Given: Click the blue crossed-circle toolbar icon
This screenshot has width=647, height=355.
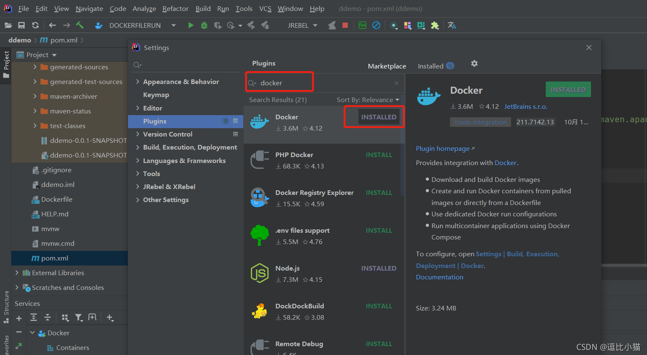Looking at the screenshot, I should [376, 25].
